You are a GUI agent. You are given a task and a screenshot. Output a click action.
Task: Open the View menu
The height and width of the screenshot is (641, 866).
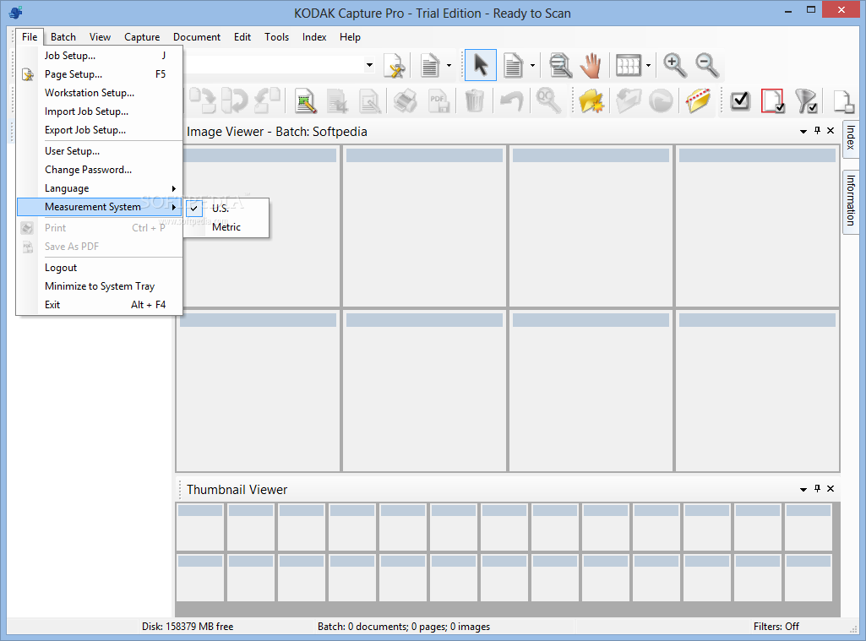[x=100, y=37]
